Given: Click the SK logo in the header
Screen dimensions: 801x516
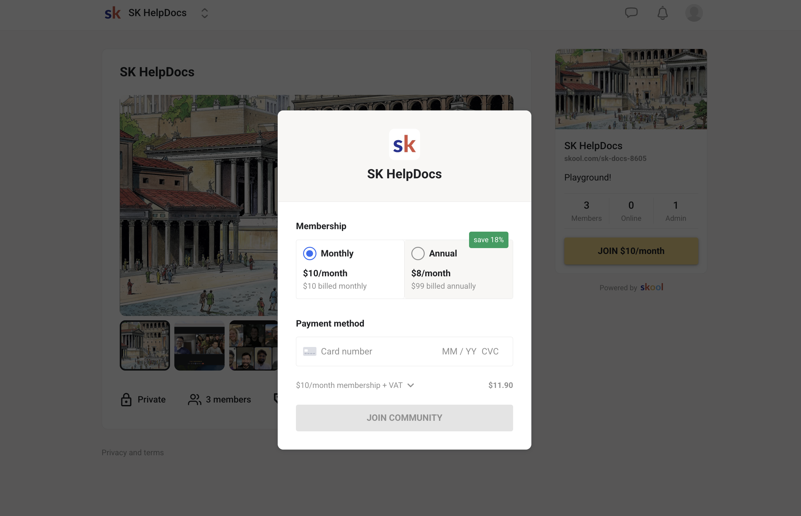Looking at the screenshot, I should click(113, 13).
